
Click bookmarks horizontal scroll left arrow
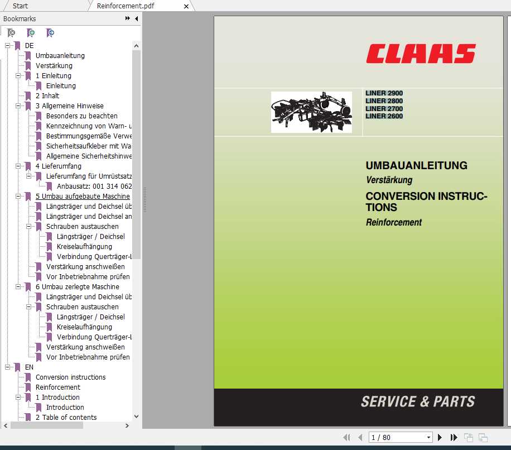[6, 425]
